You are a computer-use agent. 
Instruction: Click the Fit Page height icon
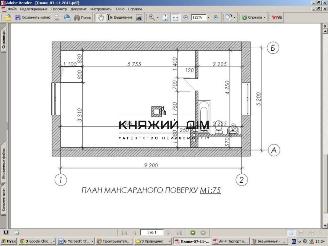point(165,18)
